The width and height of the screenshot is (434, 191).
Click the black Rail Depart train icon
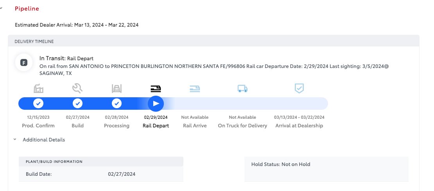click(156, 88)
